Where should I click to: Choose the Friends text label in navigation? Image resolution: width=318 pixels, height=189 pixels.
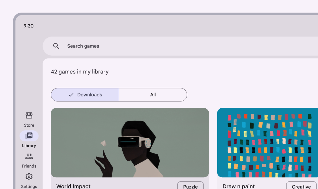(x=29, y=166)
